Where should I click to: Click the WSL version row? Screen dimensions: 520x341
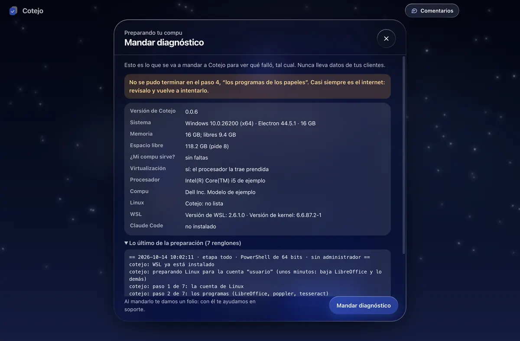257,215
